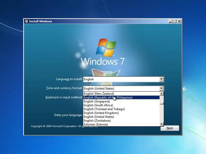The image size is (206, 154).
Task: Pick English (Zimbabwe) from the list
Action: click(x=121, y=120)
